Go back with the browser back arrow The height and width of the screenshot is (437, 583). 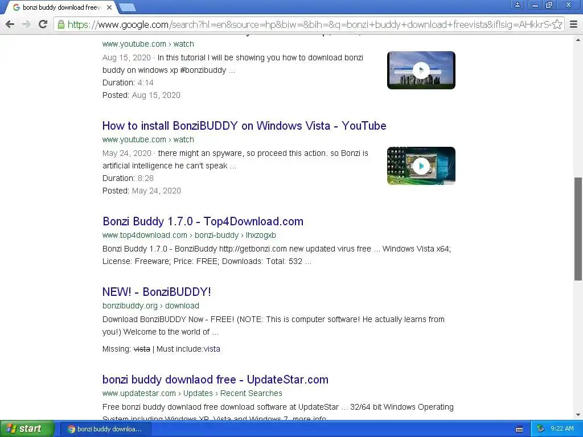click(10, 24)
